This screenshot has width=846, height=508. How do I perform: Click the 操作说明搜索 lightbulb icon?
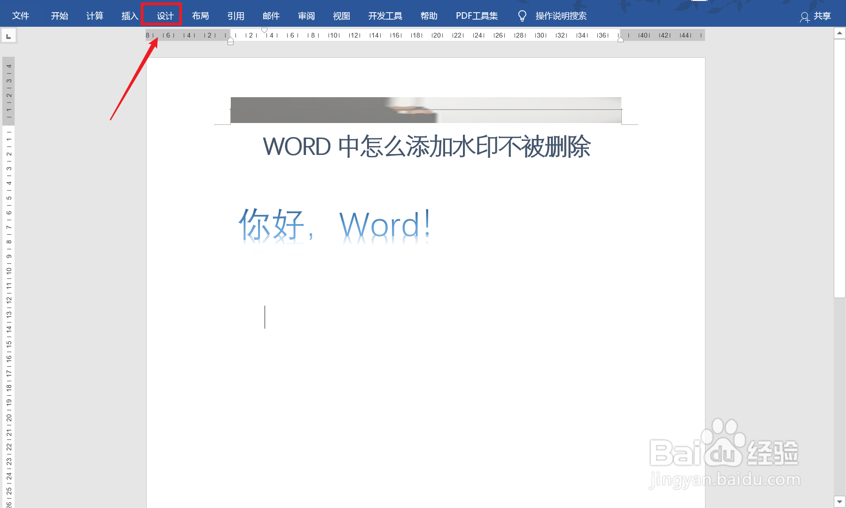(522, 15)
